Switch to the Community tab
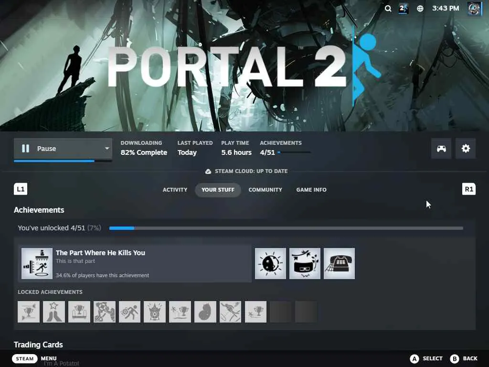Viewport: 489px width, 367px height. 266,190
